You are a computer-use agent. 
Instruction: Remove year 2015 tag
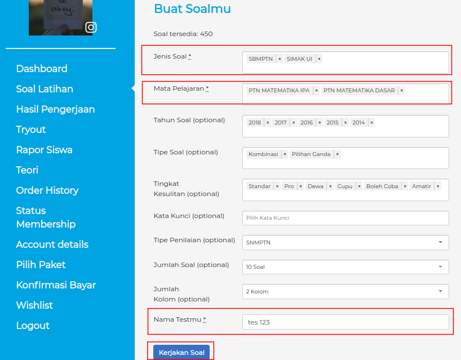345,123
